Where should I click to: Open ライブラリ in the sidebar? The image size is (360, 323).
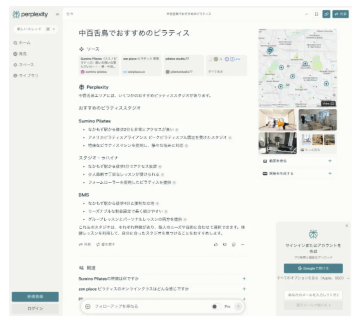26,75
